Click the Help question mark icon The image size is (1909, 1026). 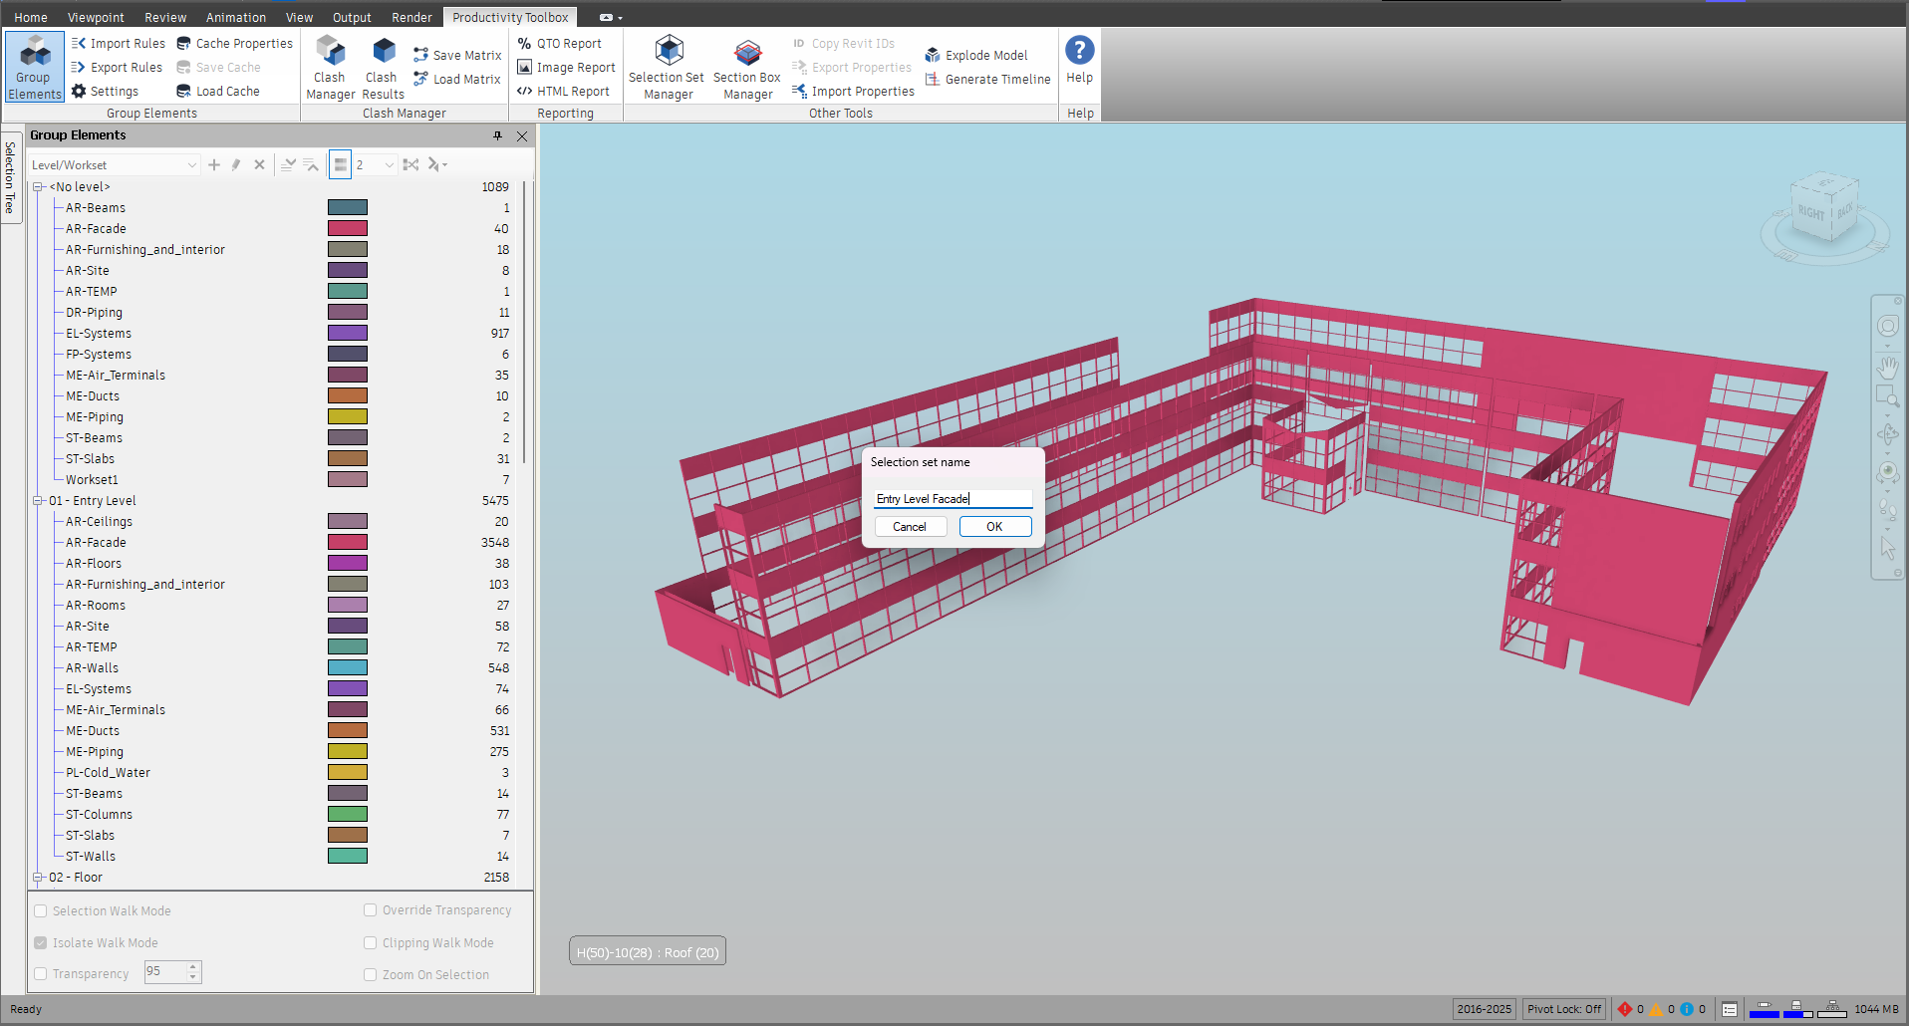coord(1079,50)
